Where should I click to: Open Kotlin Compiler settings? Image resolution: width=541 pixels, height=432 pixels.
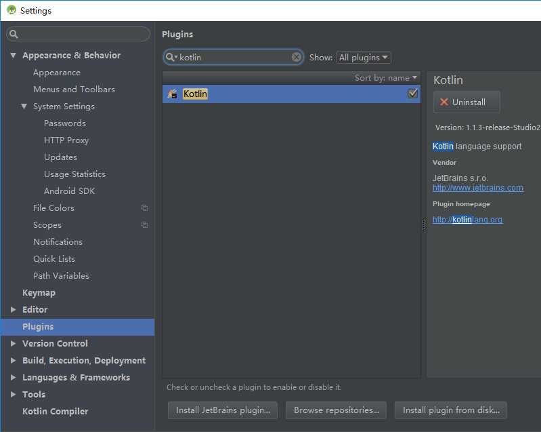pyautogui.click(x=56, y=411)
